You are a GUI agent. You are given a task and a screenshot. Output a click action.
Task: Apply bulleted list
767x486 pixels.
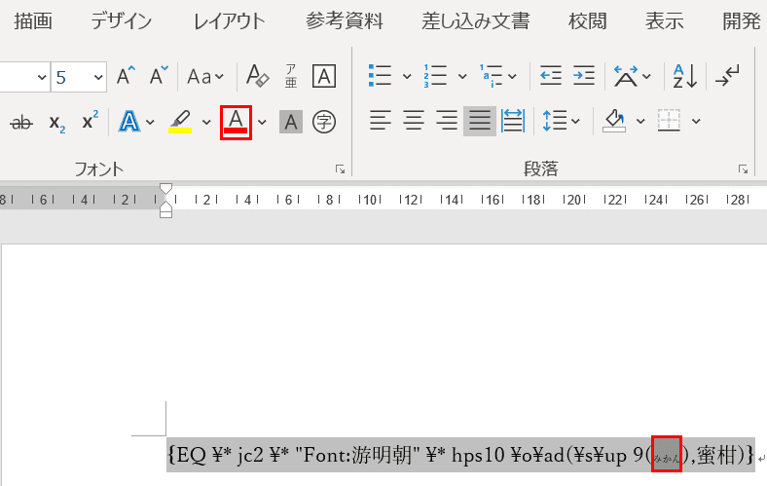click(380, 76)
